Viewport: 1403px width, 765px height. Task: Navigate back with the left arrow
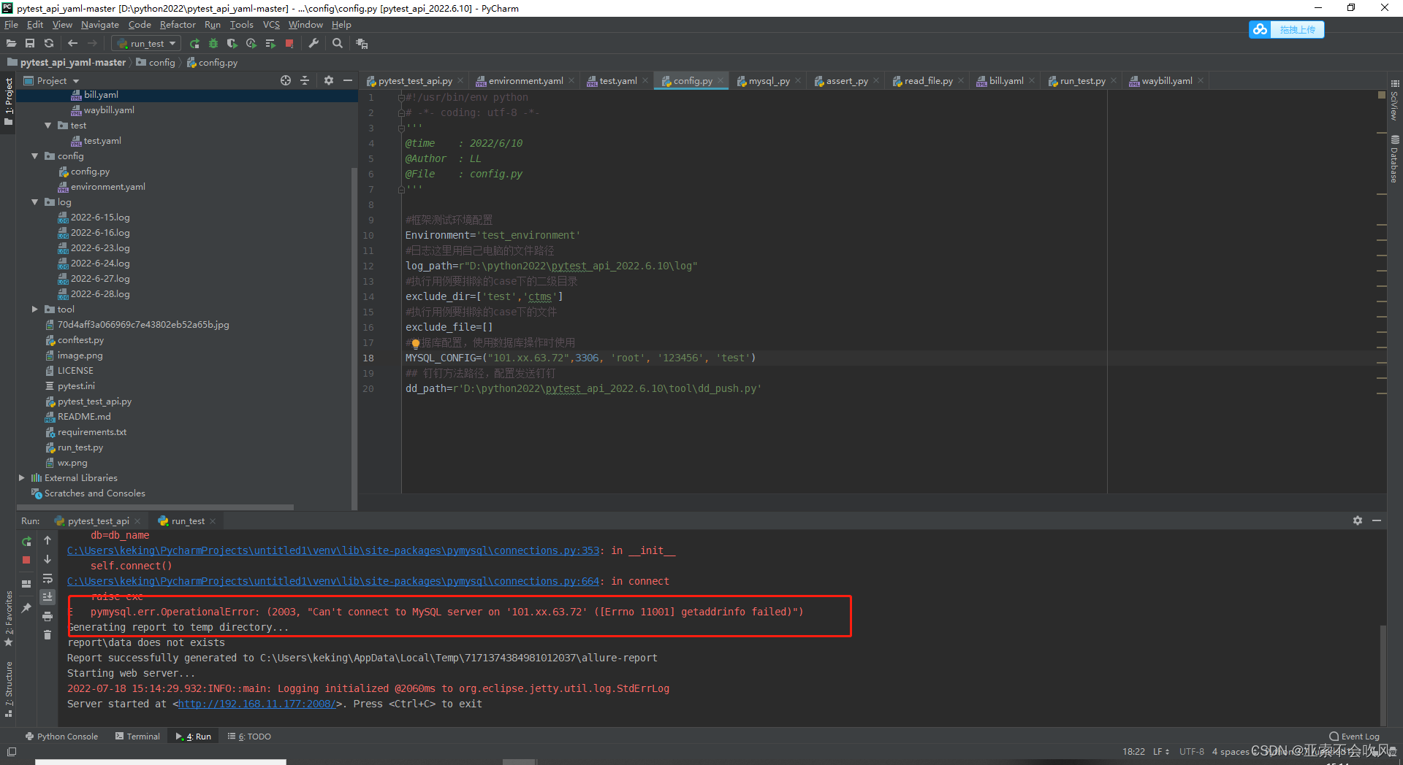tap(72, 44)
